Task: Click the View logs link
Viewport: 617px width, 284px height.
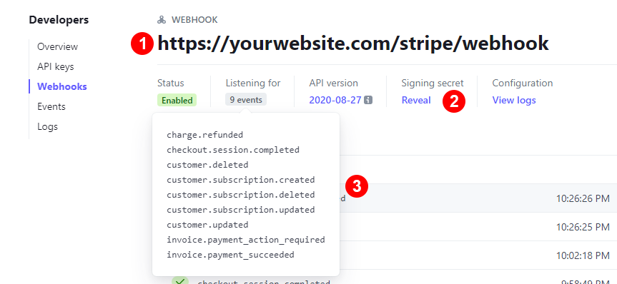Action: pyautogui.click(x=514, y=100)
